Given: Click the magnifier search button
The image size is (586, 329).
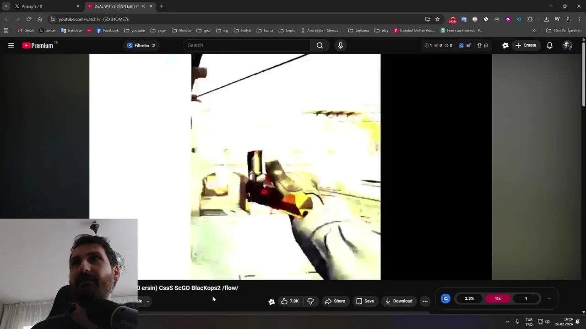Looking at the screenshot, I should 320,45.
